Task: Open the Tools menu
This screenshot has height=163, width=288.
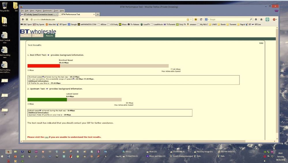Action: [56, 11]
